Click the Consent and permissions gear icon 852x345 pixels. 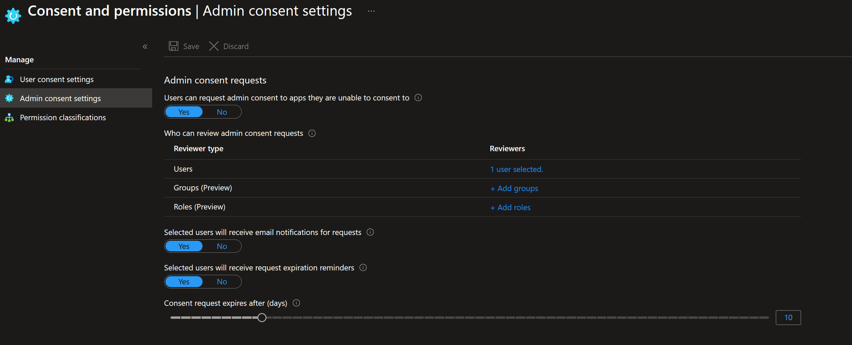(x=13, y=16)
